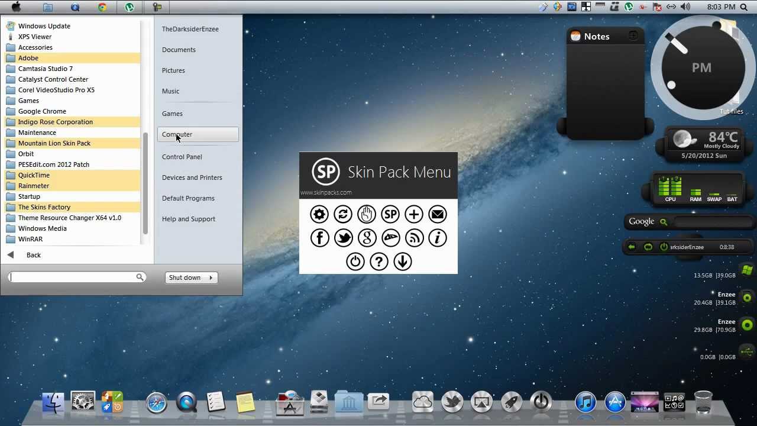Image resolution: width=757 pixels, height=426 pixels.
Task: Click the info icon in Skin Pack Menu
Action: pyautogui.click(x=438, y=238)
